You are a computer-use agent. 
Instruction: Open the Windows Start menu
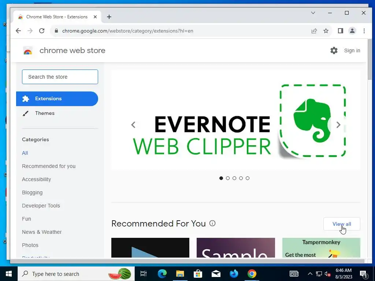(9, 274)
